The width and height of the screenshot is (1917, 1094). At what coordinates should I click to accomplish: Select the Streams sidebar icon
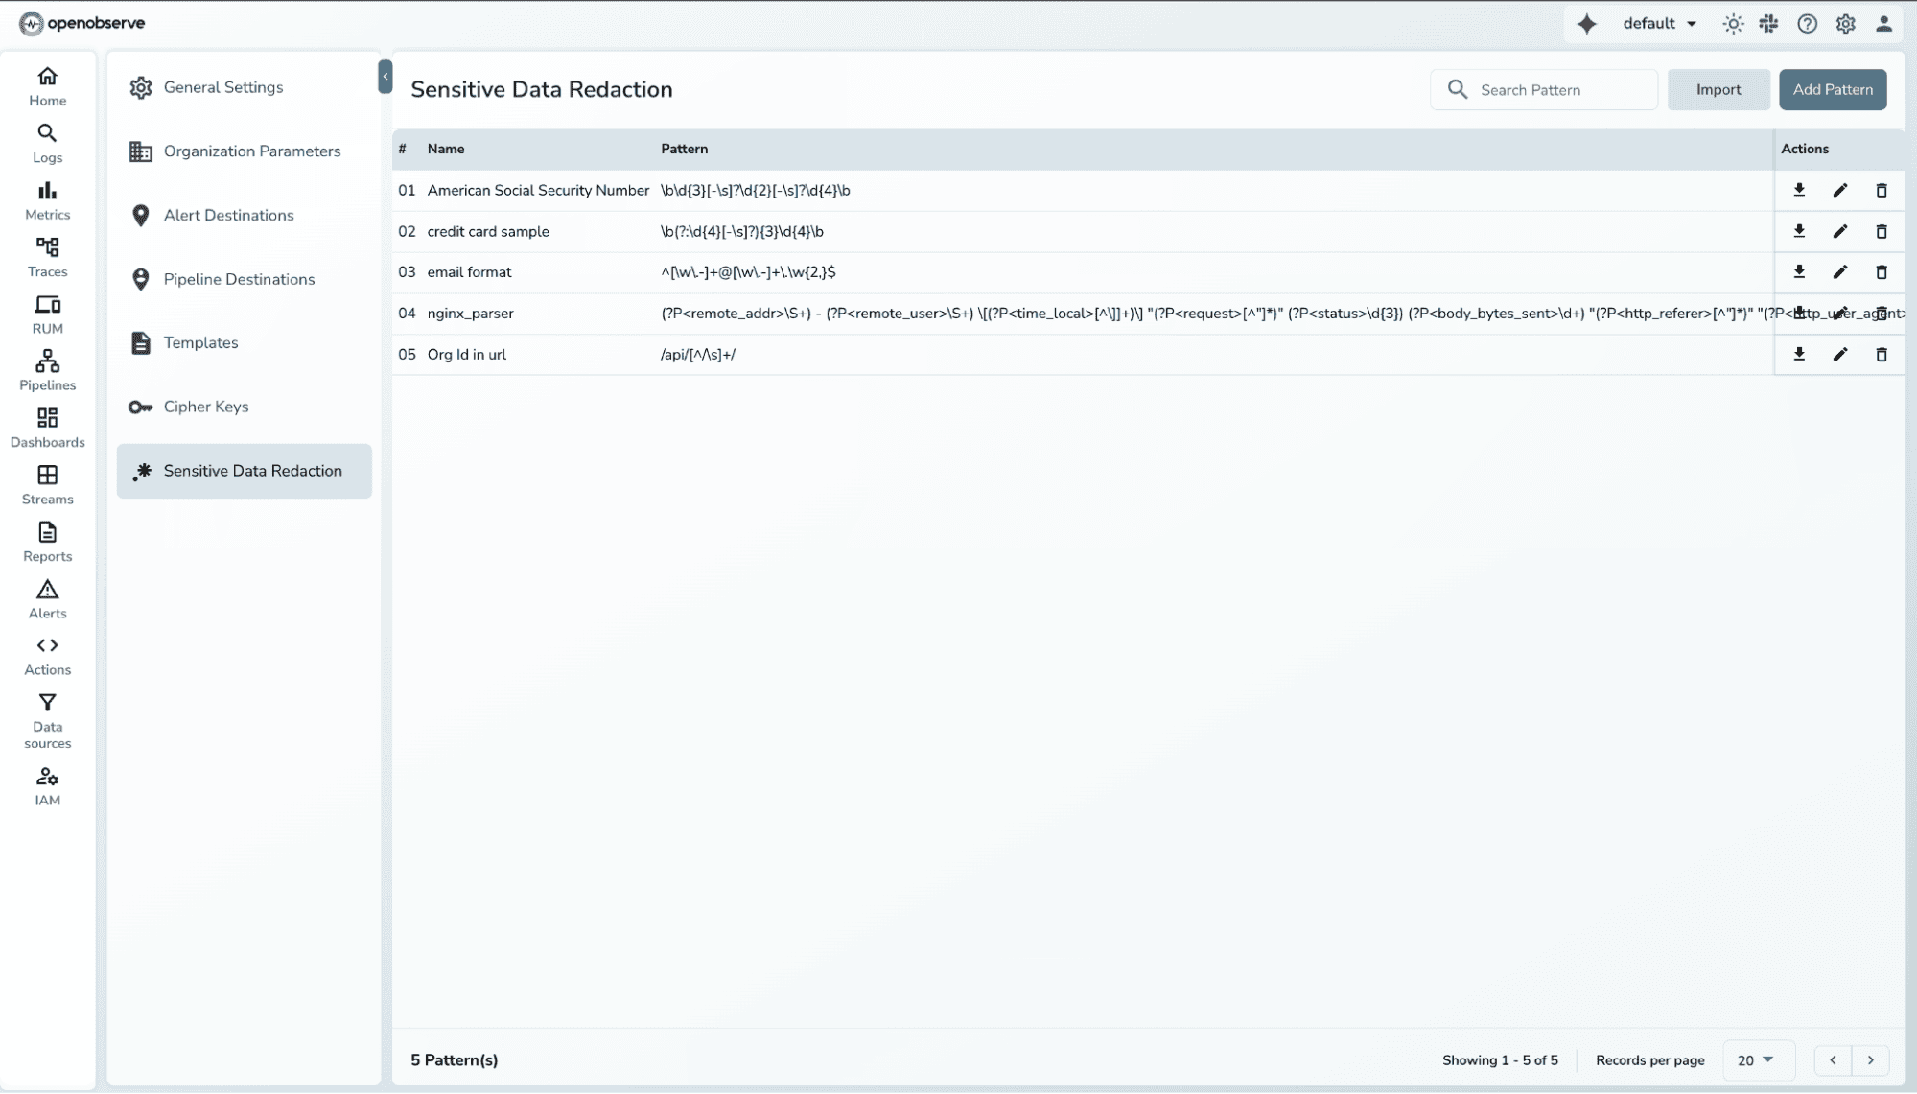point(47,484)
